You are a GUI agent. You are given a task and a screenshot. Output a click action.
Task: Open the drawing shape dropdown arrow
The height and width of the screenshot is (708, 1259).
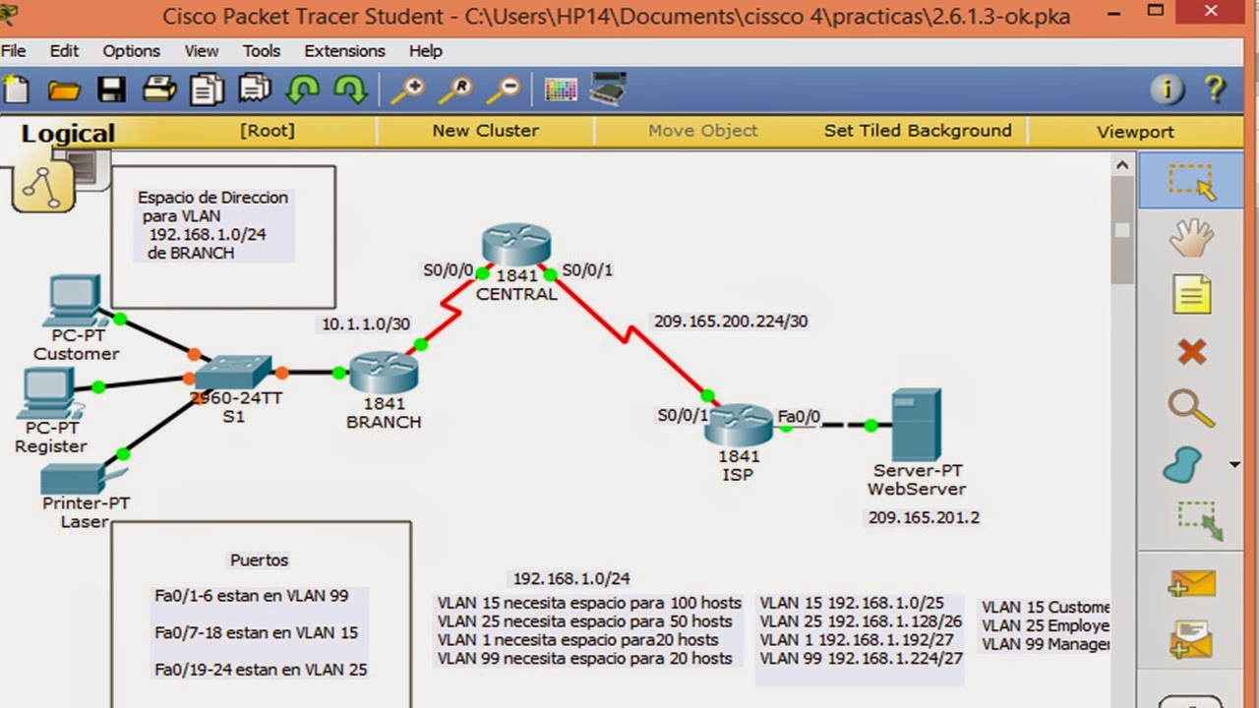(x=1233, y=462)
